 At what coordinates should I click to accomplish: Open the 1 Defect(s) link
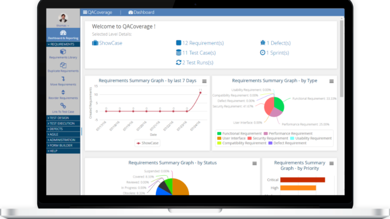coord(278,43)
